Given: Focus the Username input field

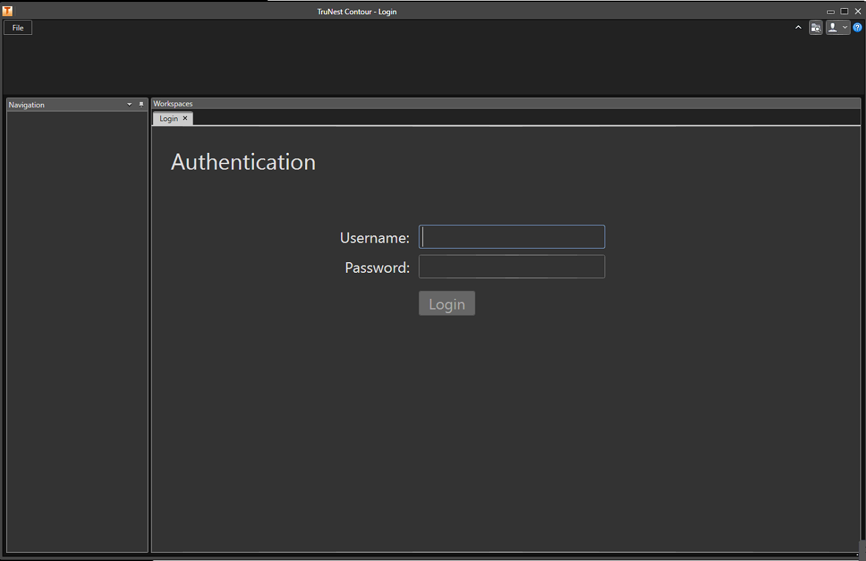Looking at the screenshot, I should pyautogui.click(x=512, y=237).
